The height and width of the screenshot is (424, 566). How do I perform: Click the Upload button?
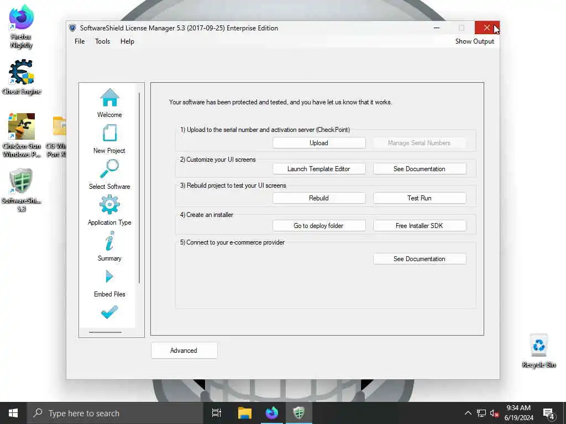pyautogui.click(x=319, y=143)
